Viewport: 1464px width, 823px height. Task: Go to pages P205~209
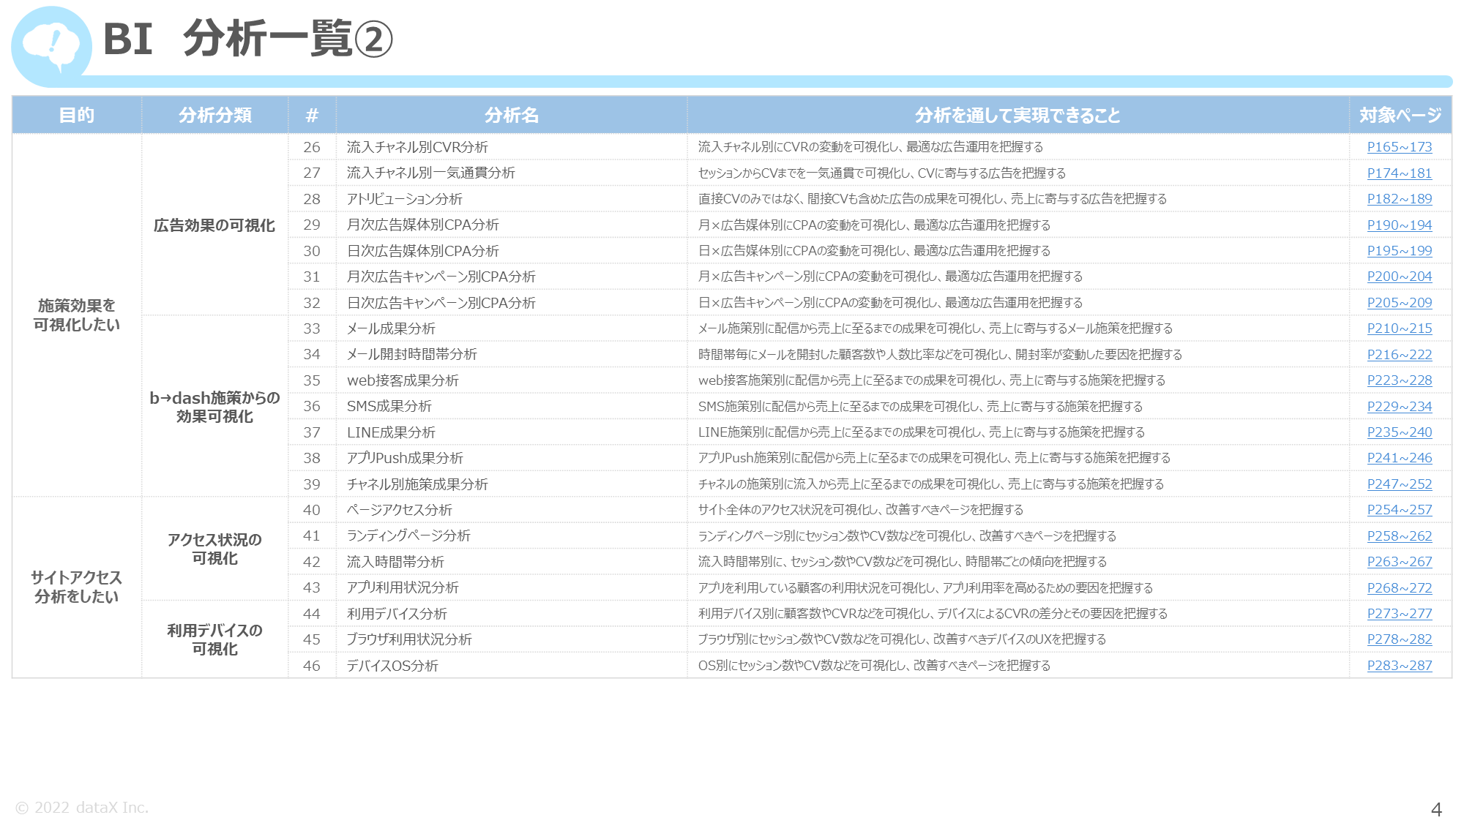coord(1399,303)
